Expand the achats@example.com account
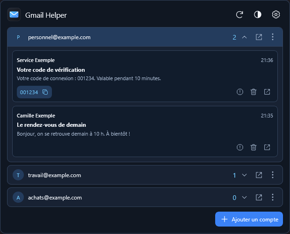 [244, 198]
